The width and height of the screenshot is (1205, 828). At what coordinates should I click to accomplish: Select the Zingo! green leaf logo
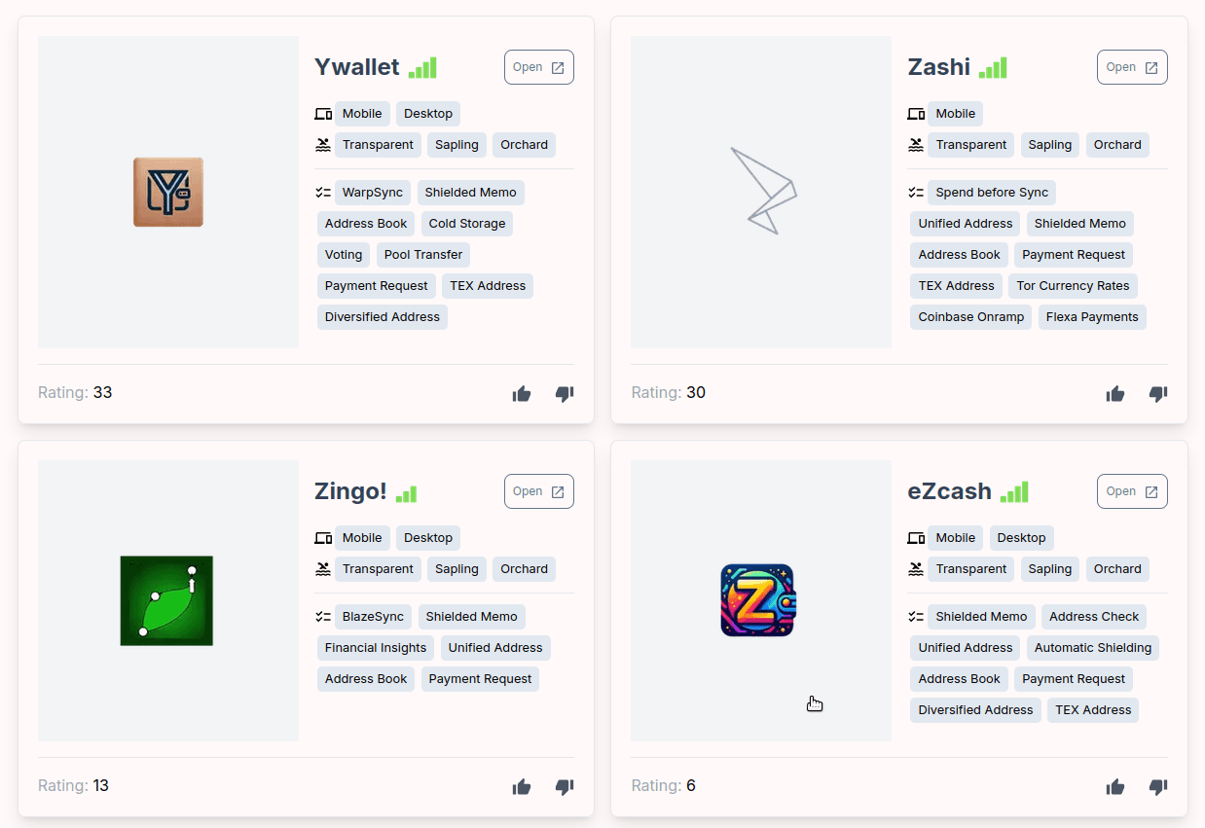coord(166,600)
